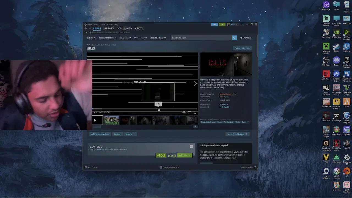Image resolution: width=352 pixels, height=198 pixels.
Task: Open Streamlabs Desktop shortcut on desktop
Action: [326, 21]
